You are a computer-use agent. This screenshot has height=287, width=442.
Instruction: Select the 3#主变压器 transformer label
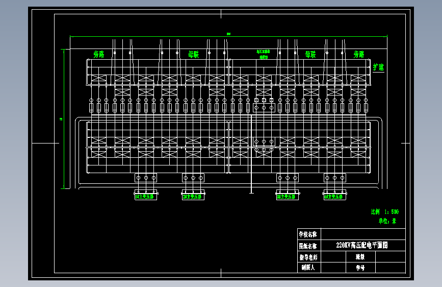[x=287, y=197]
